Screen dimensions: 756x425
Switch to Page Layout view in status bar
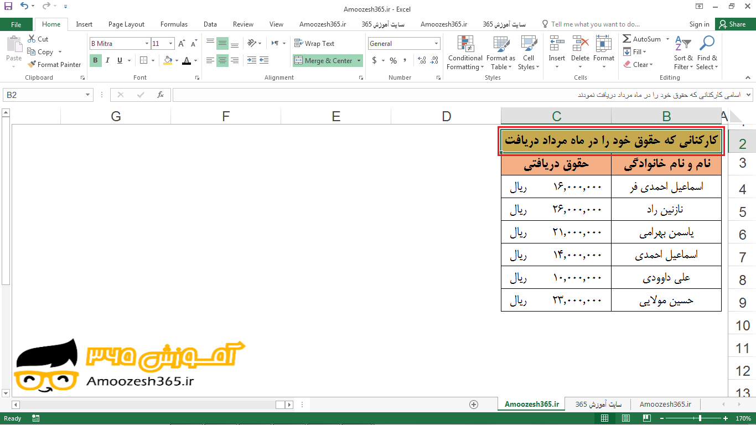(626, 418)
